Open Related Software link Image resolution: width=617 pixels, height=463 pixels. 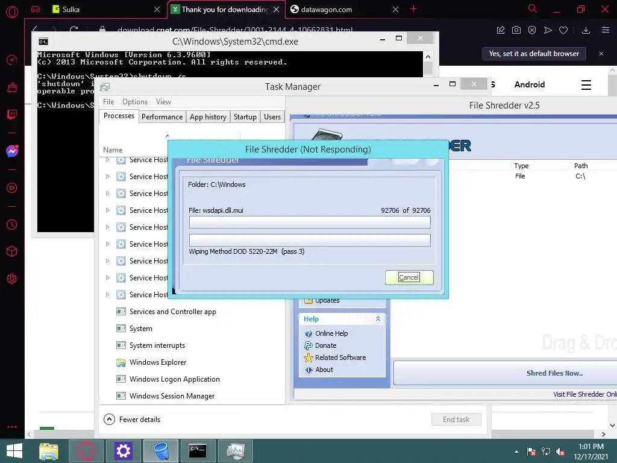(340, 357)
